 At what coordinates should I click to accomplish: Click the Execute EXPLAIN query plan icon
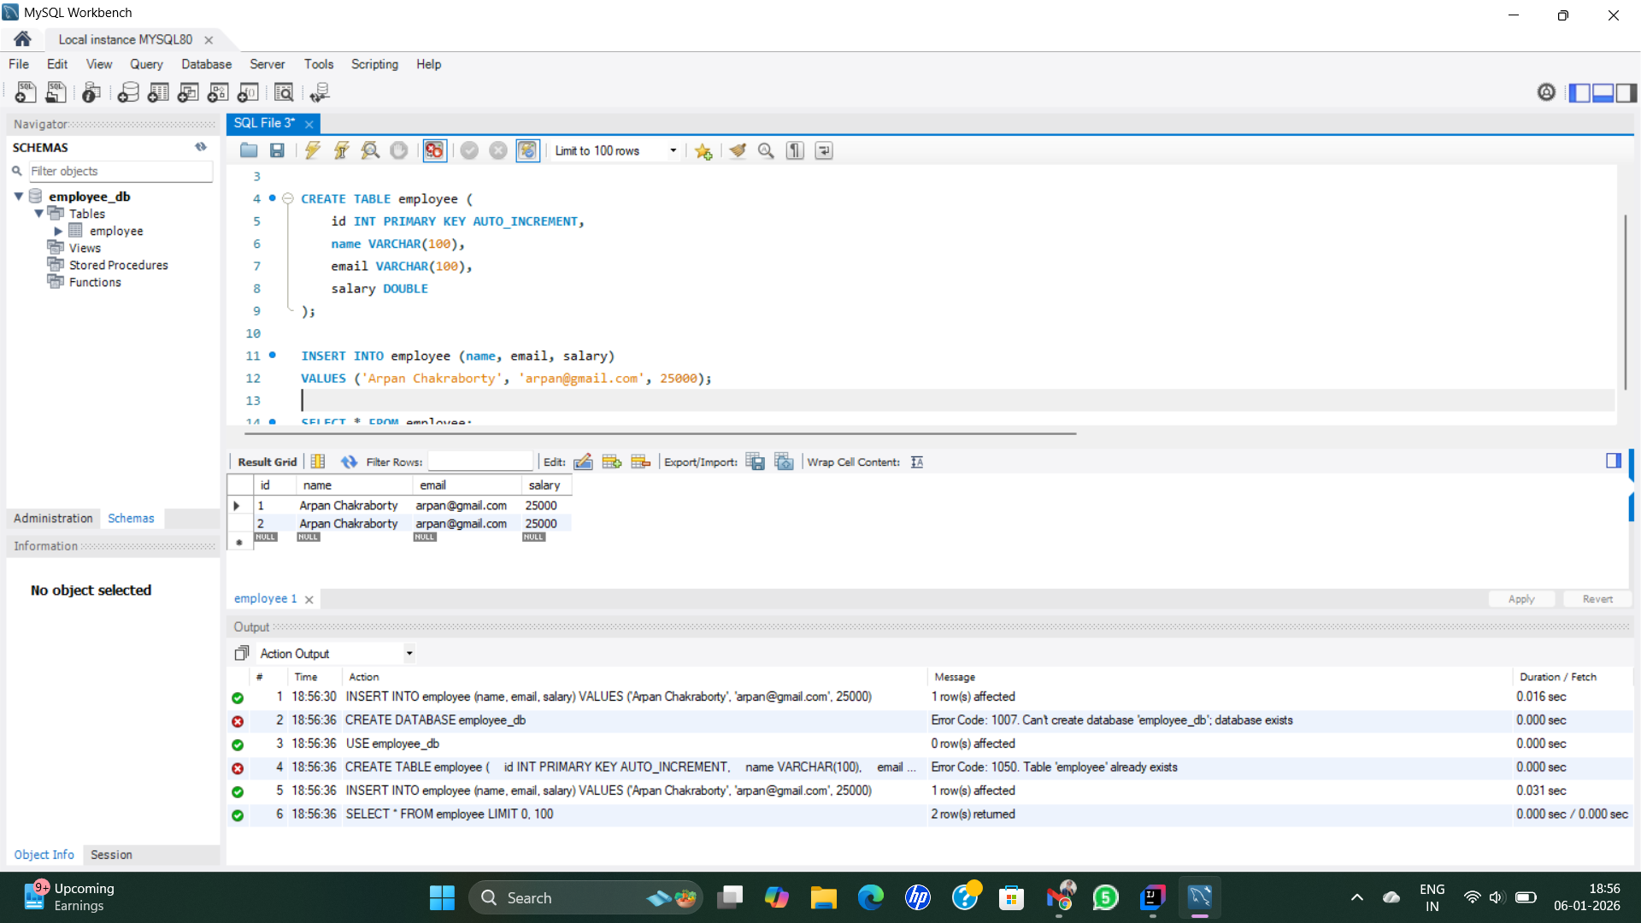click(370, 150)
